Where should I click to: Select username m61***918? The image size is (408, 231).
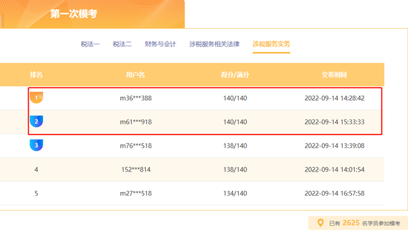(136, 122)
